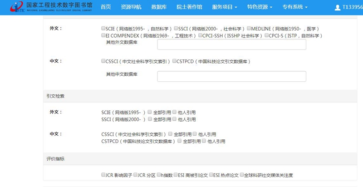Viewport: 363px width, 187px height.
Task: Check the EI COMPENDEX engineering checkbox
Action: click(103, 35)
